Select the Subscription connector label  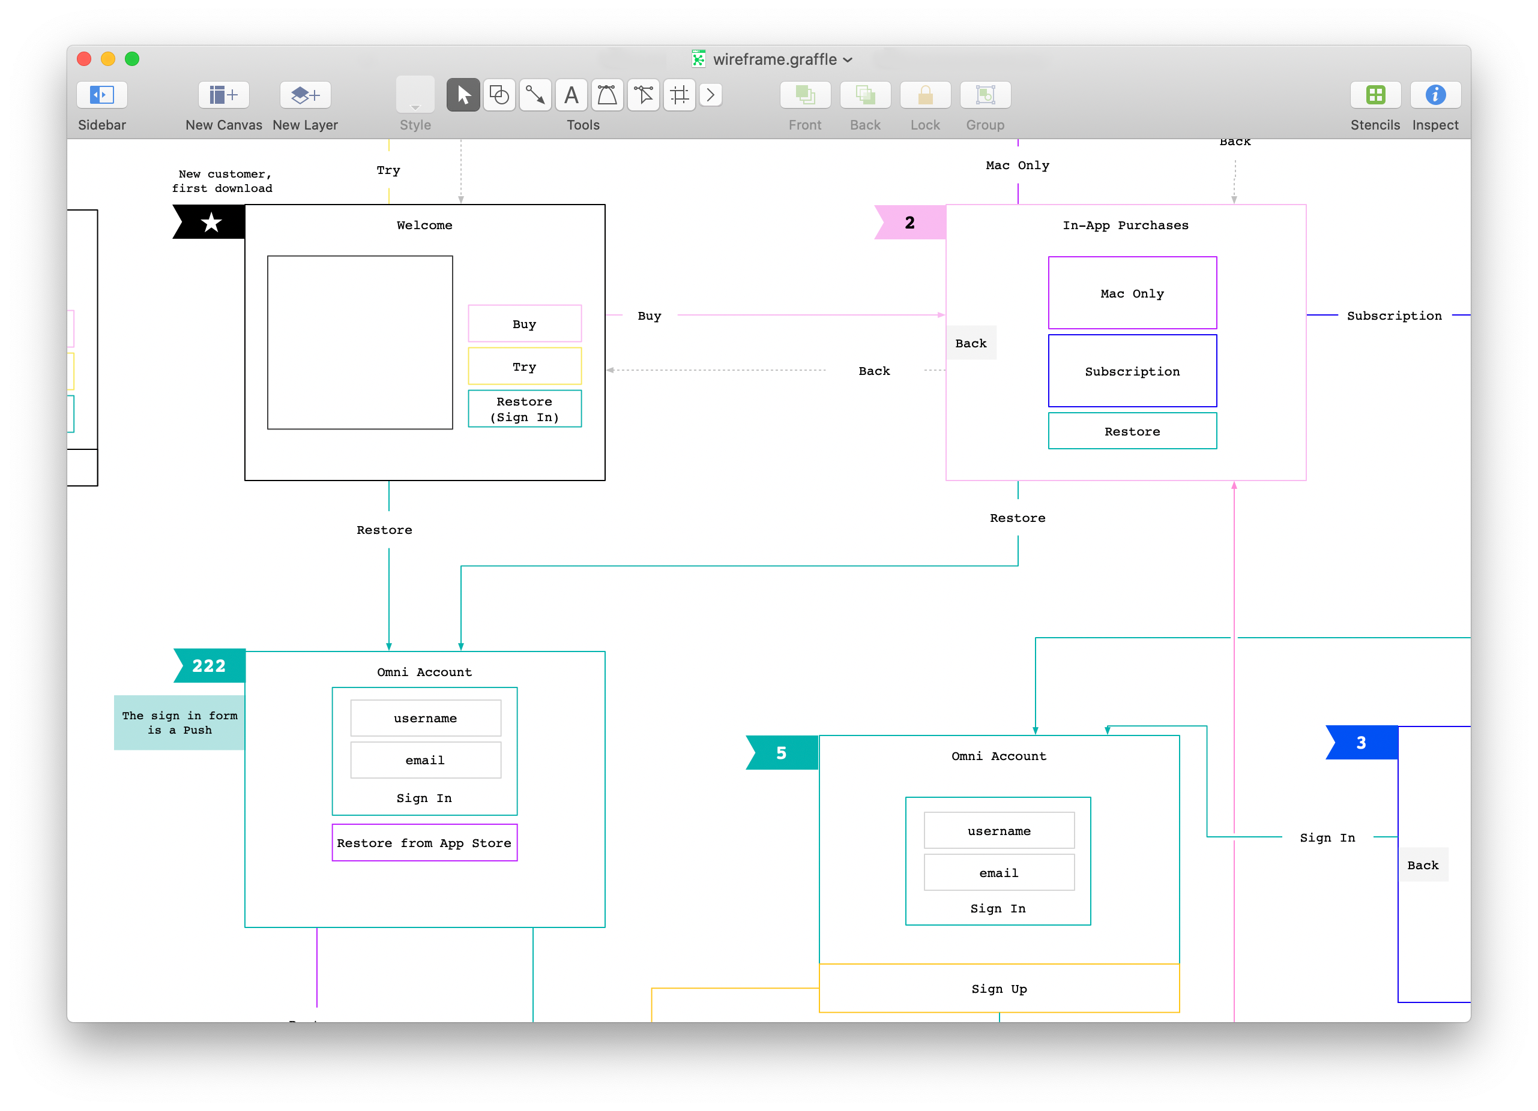pos(1395,316)
